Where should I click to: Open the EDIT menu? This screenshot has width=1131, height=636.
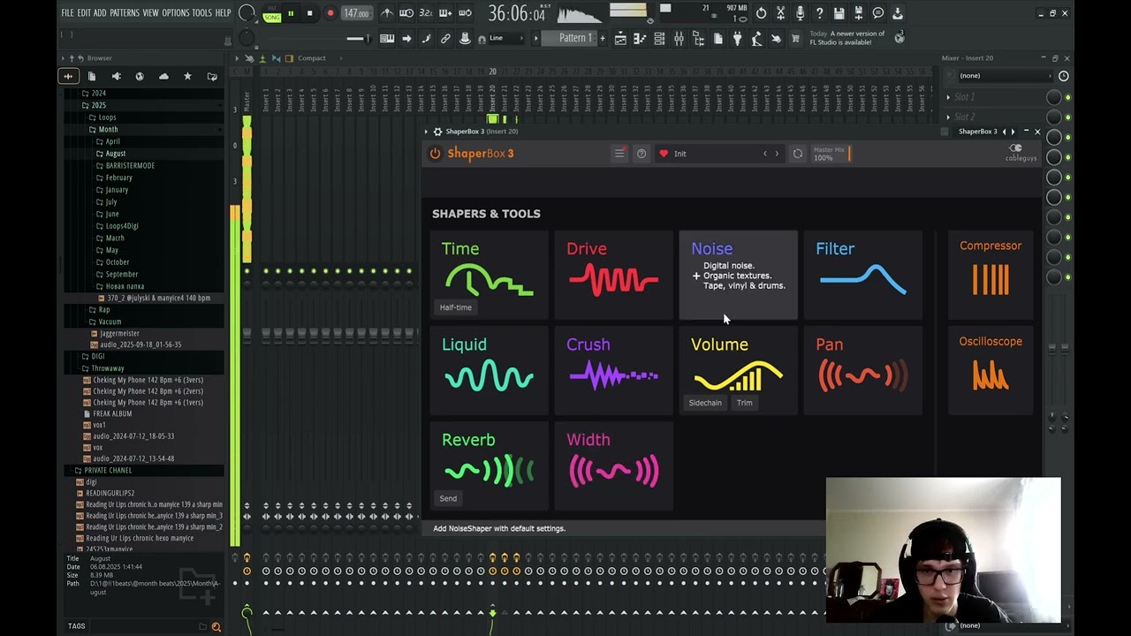click(84, 13)
